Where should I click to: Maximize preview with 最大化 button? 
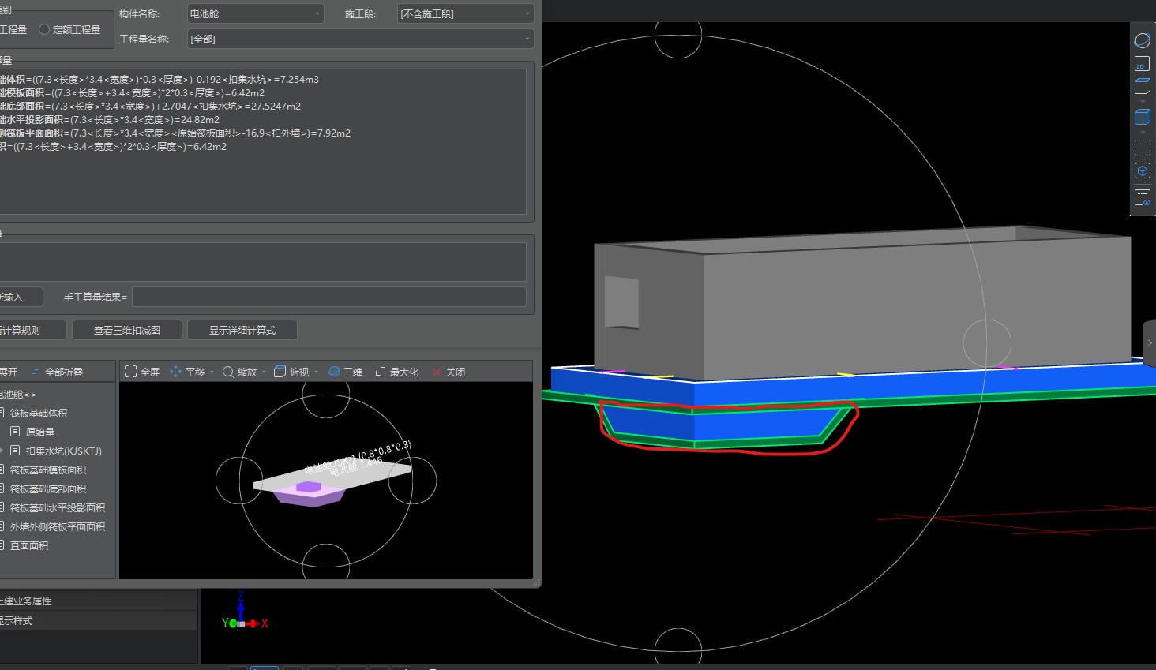pos(397,372)
